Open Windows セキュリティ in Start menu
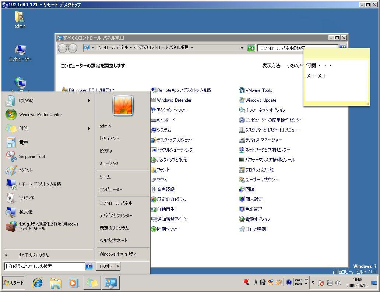Image resolution: width=380 pixels, height=292 pixels. tap(118, 254)
